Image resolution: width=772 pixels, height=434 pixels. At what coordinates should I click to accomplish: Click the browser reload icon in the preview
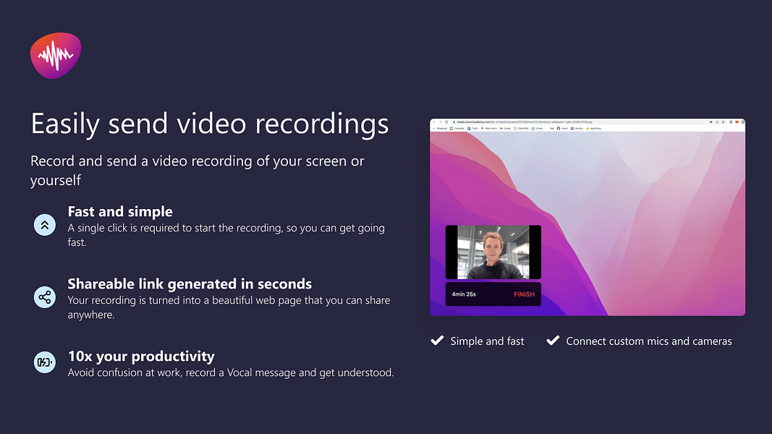[446, 122]
